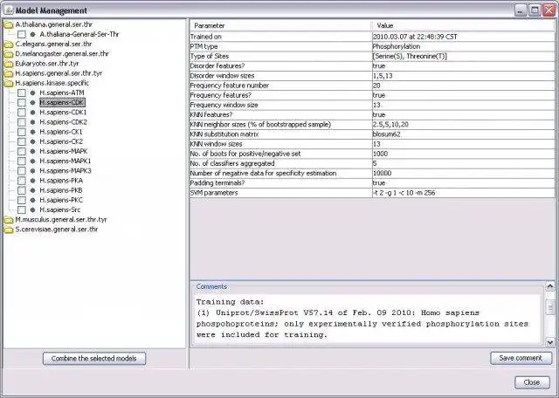Select the H.sapiens-CK2 model entry
This screenshot has width=559, height=398.
pos(61,141)
